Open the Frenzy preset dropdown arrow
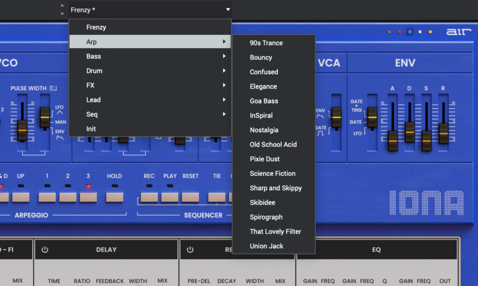 (x=228, y=9)
